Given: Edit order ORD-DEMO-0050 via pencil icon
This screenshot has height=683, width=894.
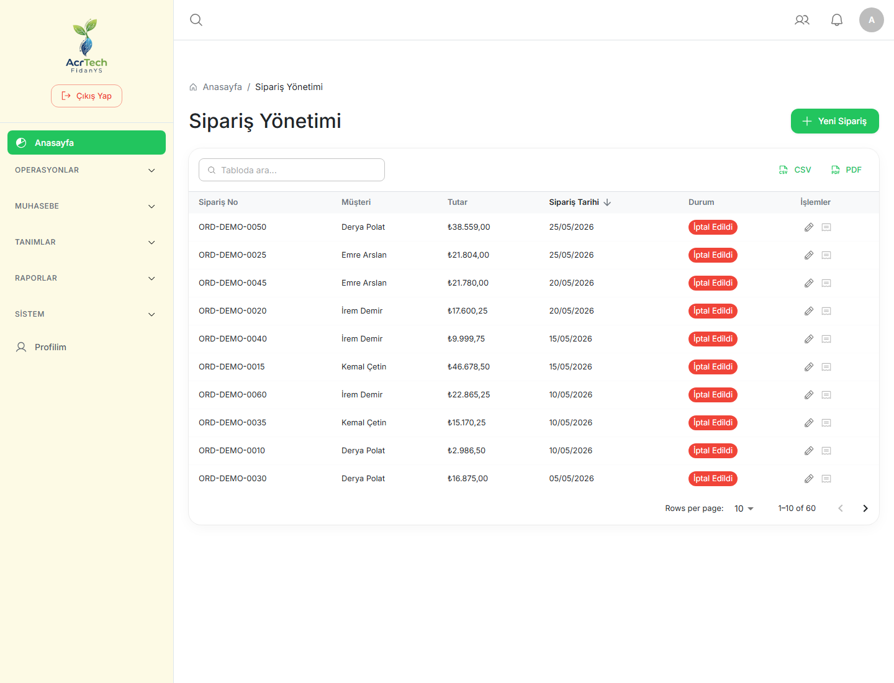Looking at the screenshot, I should click(809, 227).
